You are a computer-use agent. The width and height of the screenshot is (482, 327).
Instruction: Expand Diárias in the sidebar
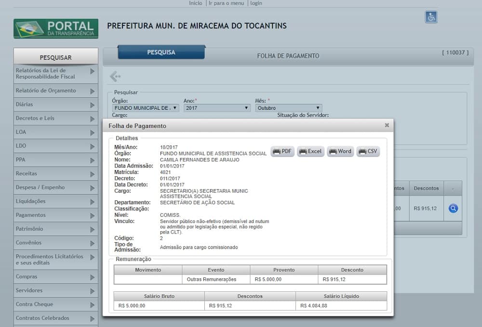(x=55, y=105)
